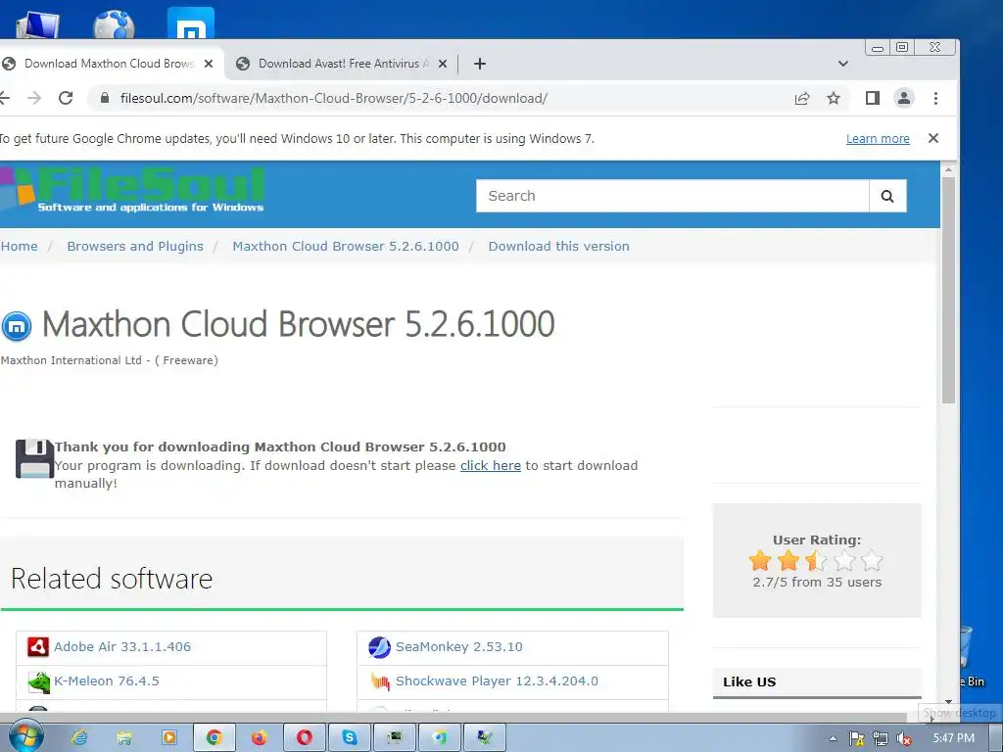Viewport: 1003px width, 752px height.
Task: Click the muted volume icon in tray
Action: click(x=904, y=738)
